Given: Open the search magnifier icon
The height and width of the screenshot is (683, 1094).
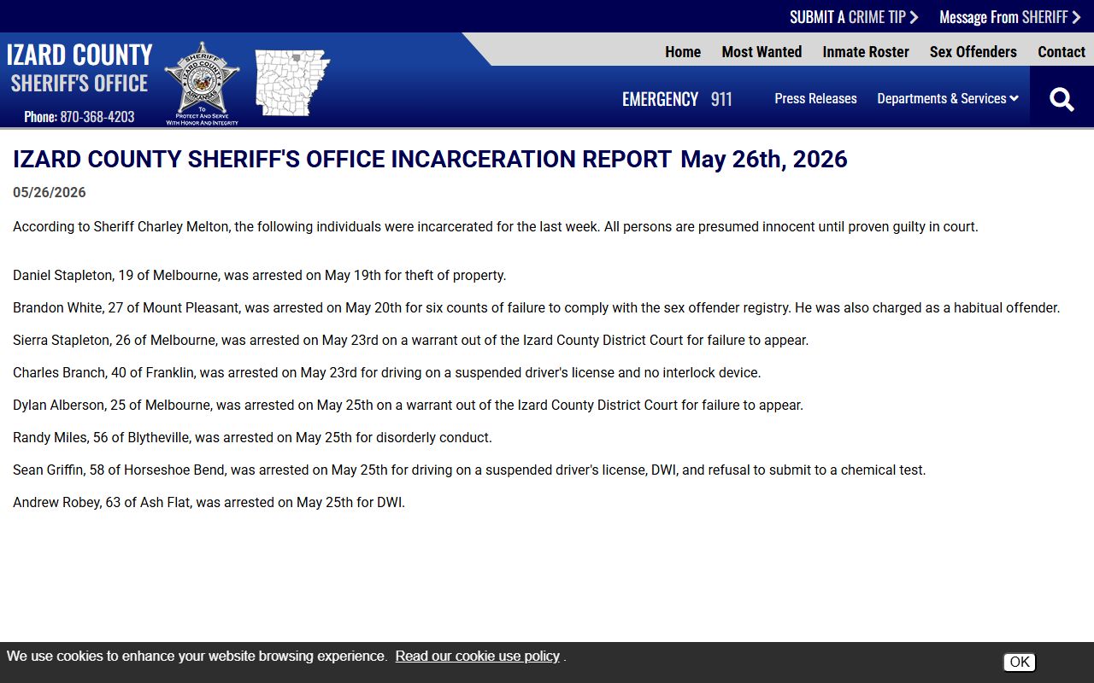Looking at the screenshot, I should 1062,99.
